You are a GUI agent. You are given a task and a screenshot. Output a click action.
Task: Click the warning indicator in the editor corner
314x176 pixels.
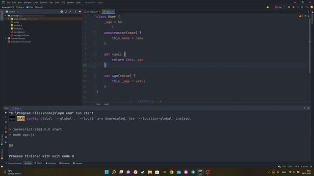(x=301, y=16)
